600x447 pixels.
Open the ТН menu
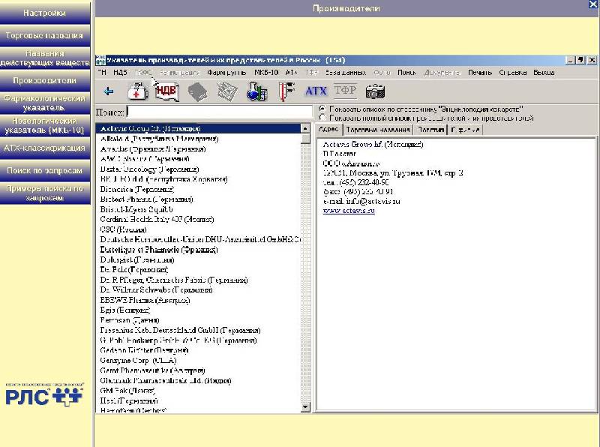(102, 72)
